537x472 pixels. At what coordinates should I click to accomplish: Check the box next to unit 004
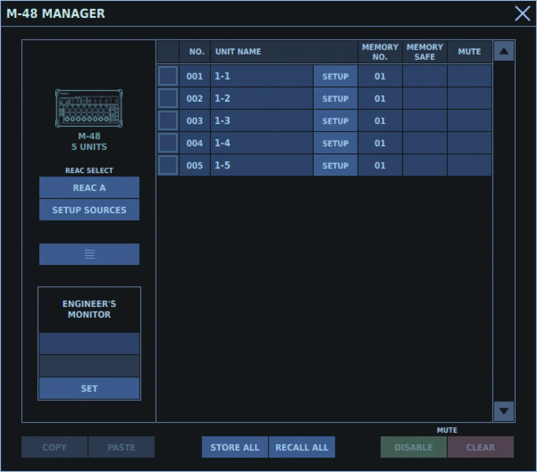click(168, 143)
